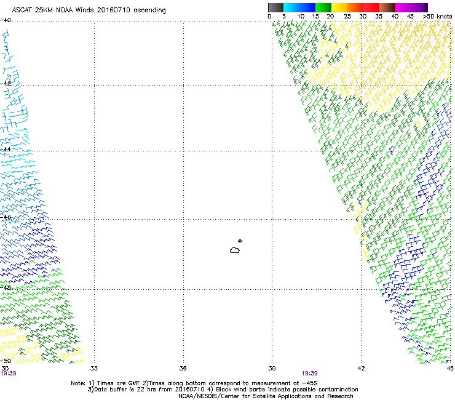
Task: Click the map title "ASCAT 25KM NOAA Winds 20160710 ascending"
Action: tap(89, 10)
